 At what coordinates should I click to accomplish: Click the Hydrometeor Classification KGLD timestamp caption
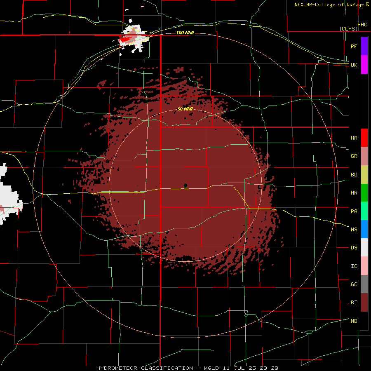click(x=187, y=368)
